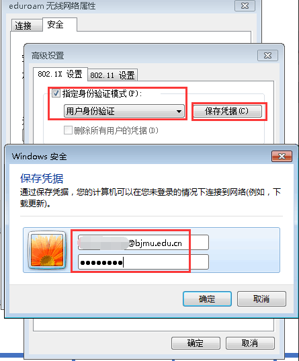Viewport: 299px width, 361px height.
Task: Click 确定 in the 高级设置 dialog
Action: pyautogui.click(x=196, y=343)
